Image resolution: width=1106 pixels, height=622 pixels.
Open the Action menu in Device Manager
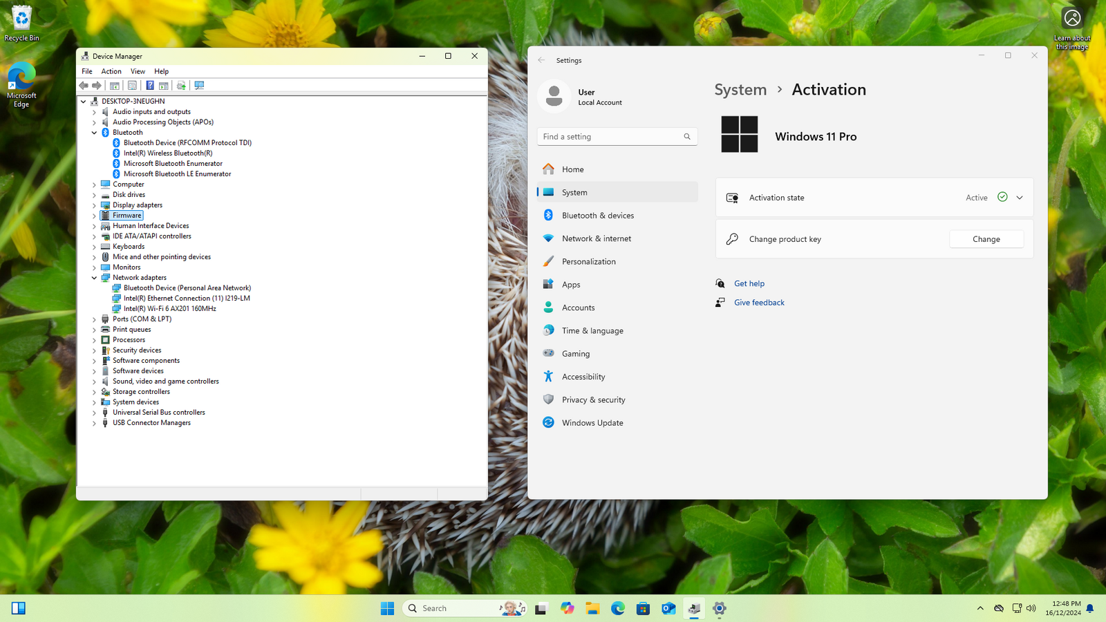click(x=111, y=71)
